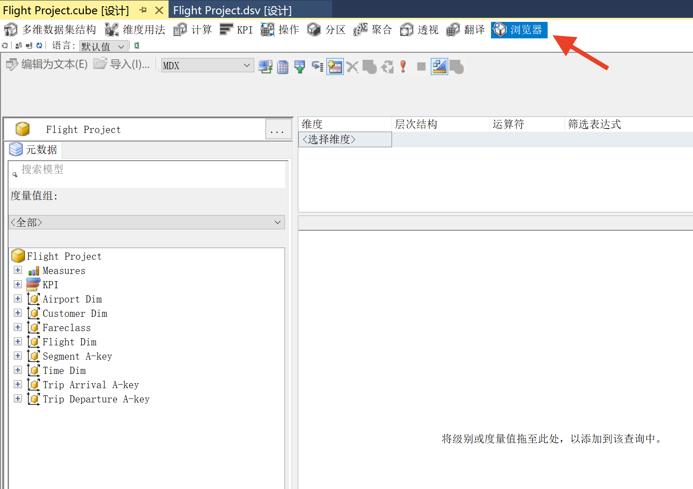Expand the Measures node

pyautogui.click(x=18, y=270)
